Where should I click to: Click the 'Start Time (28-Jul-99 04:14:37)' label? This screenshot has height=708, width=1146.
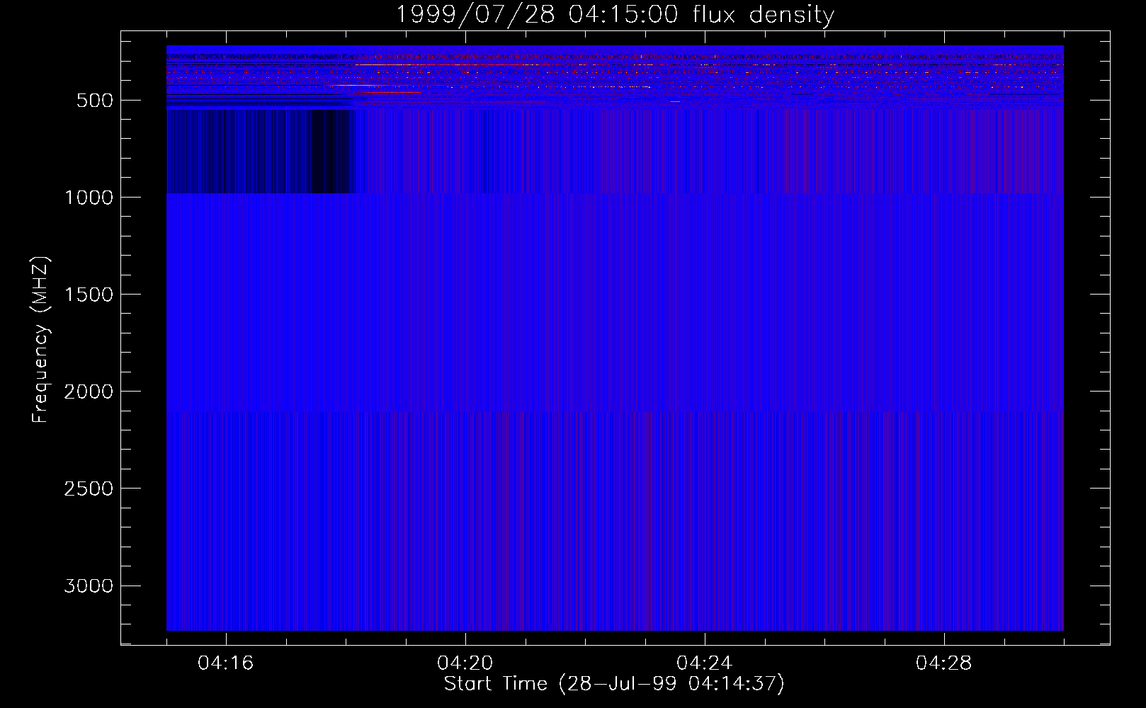click(x=614, y=684)
